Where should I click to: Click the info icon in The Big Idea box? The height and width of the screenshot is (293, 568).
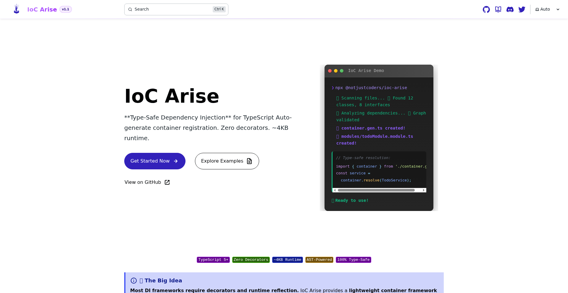coord(134,281)
